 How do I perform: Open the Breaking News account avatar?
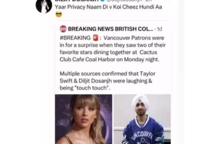[63, 29]
